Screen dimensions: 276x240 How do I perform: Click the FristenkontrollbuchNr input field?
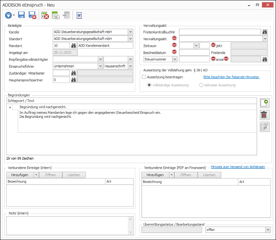pos(220,32)
